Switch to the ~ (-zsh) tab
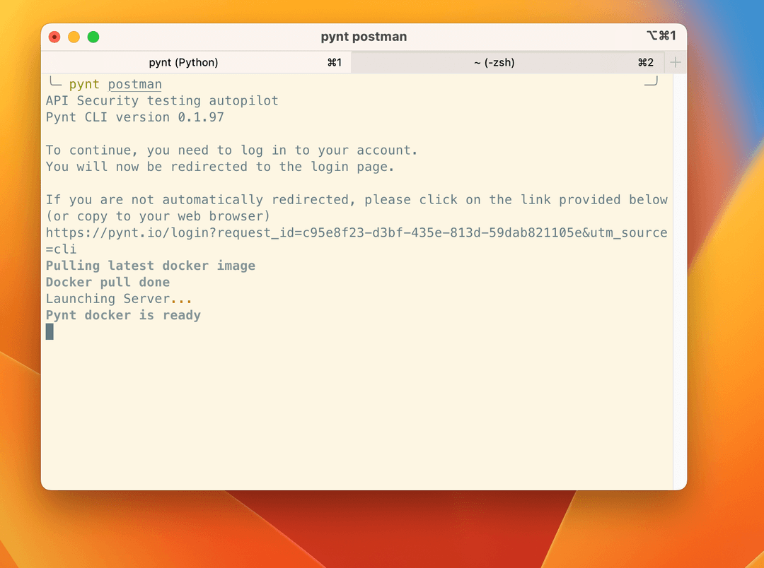The height and width of the screenshot is (568, 764). (494, 62)
